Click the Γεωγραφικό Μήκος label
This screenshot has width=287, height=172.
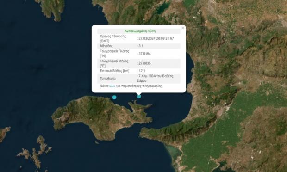pos(114,63)
